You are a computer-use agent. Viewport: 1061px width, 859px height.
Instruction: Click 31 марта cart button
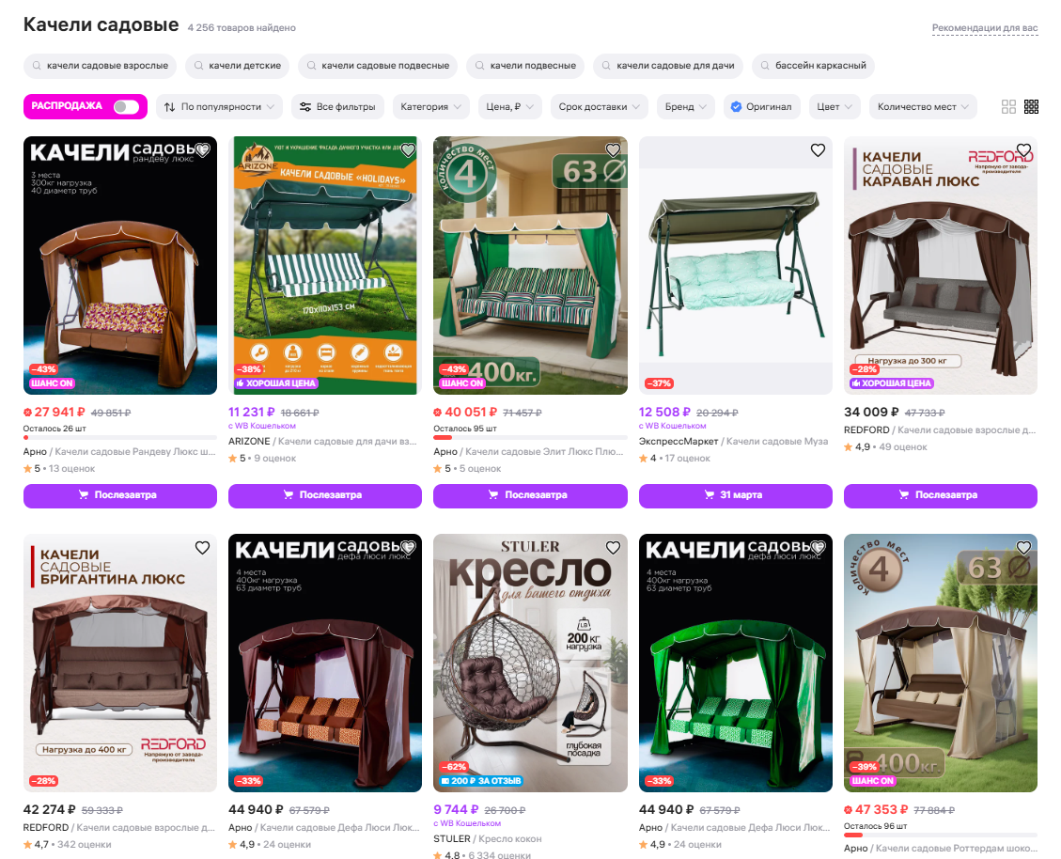click(736, 495)
